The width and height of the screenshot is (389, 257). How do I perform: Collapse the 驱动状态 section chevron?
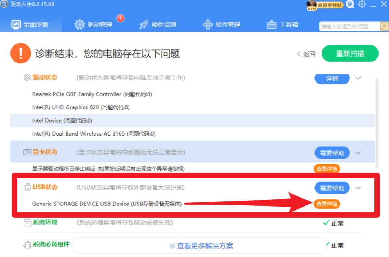(358, 78)
